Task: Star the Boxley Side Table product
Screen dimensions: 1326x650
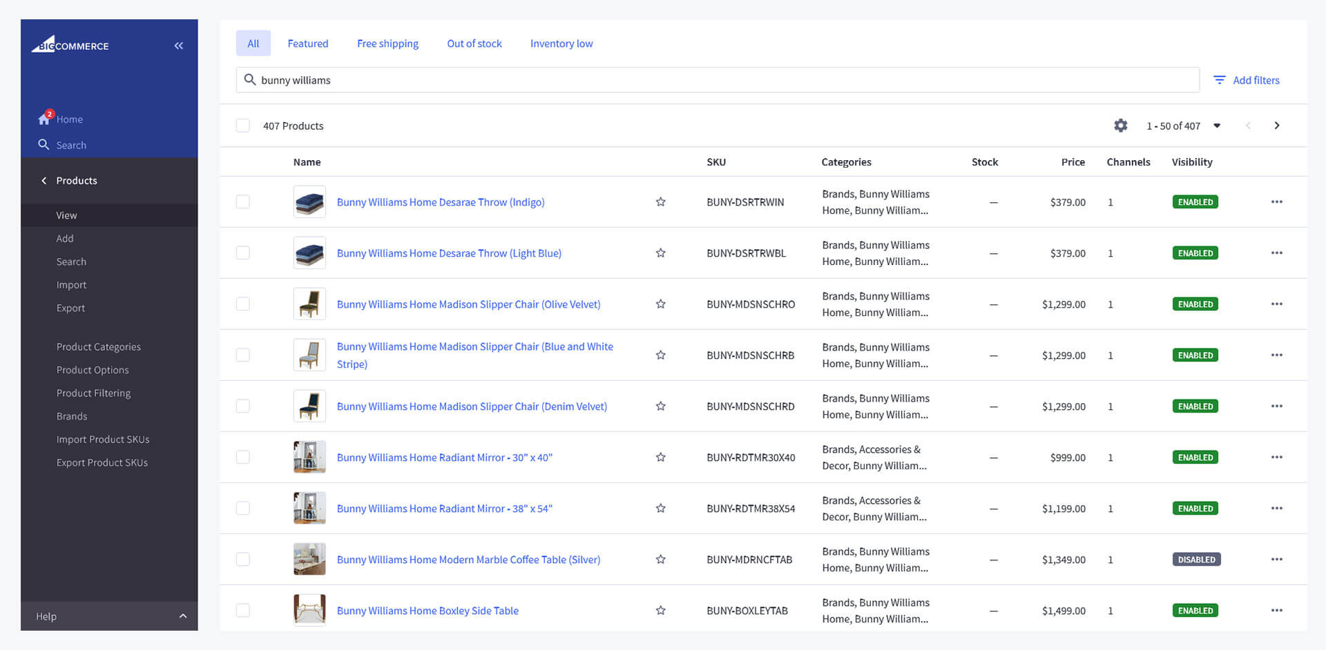Action: tap(661, 611)
